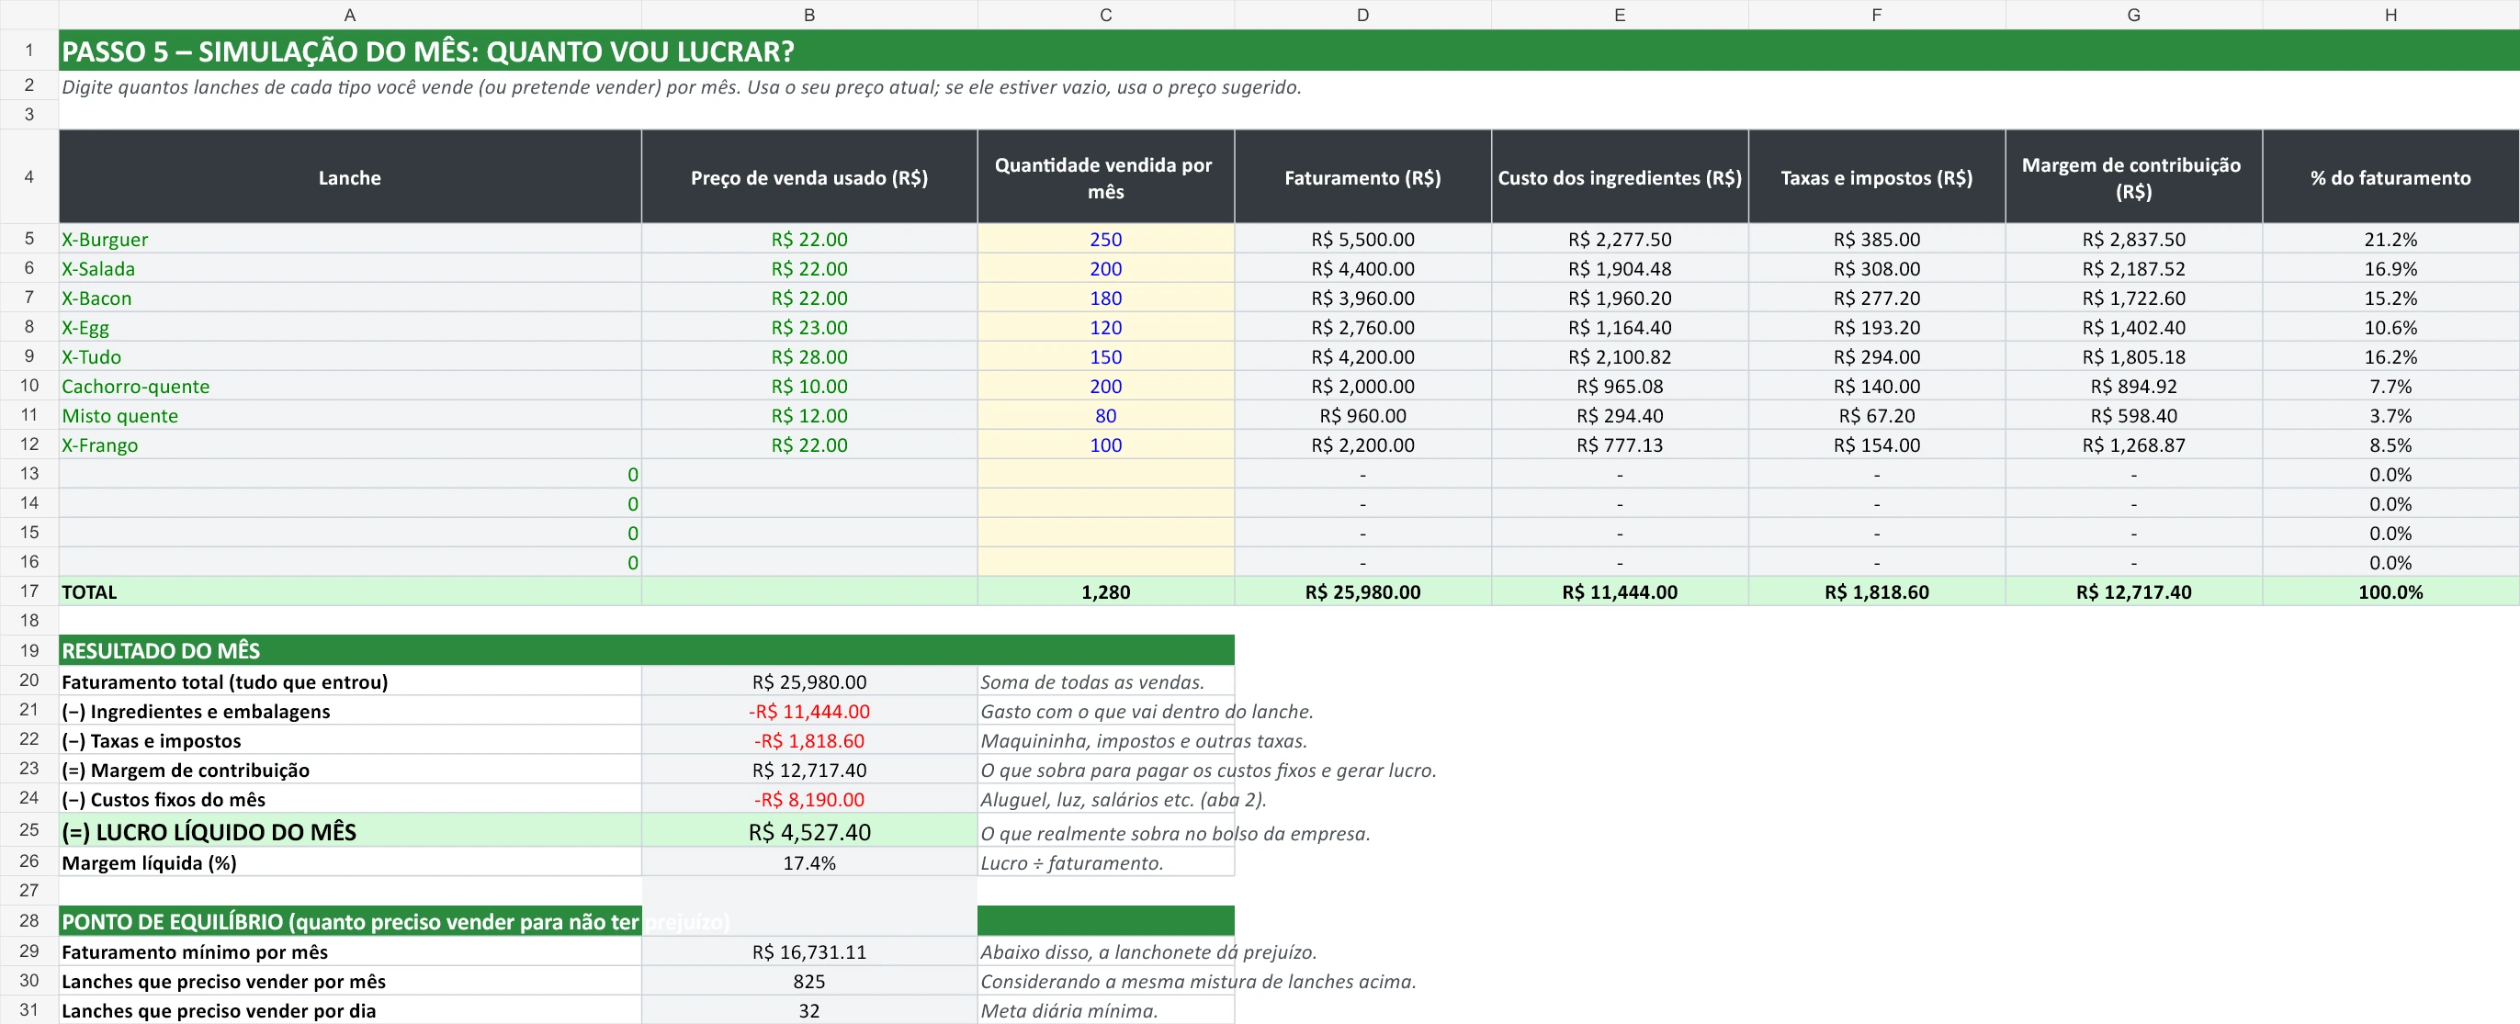Select '% do faturamento' header cell
2520x1024 pixels.
pos(2390,177)
